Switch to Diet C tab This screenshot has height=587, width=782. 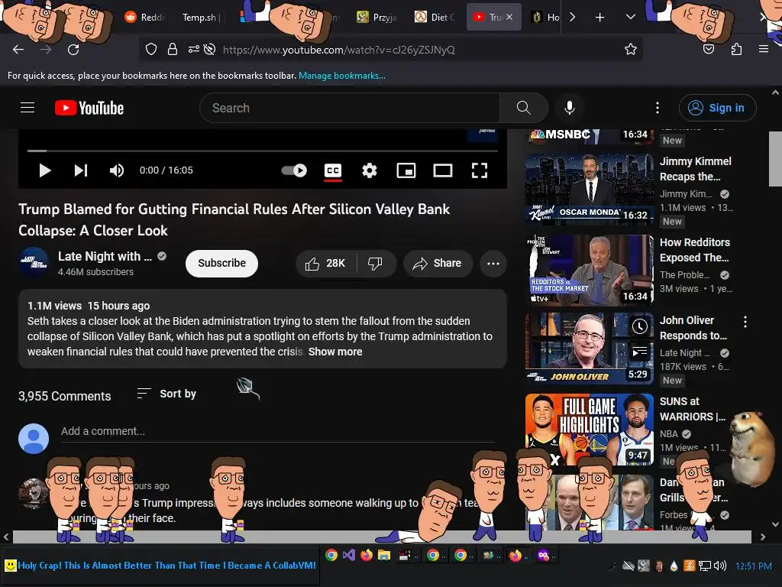pyautogui.click(x=435, y=18)
